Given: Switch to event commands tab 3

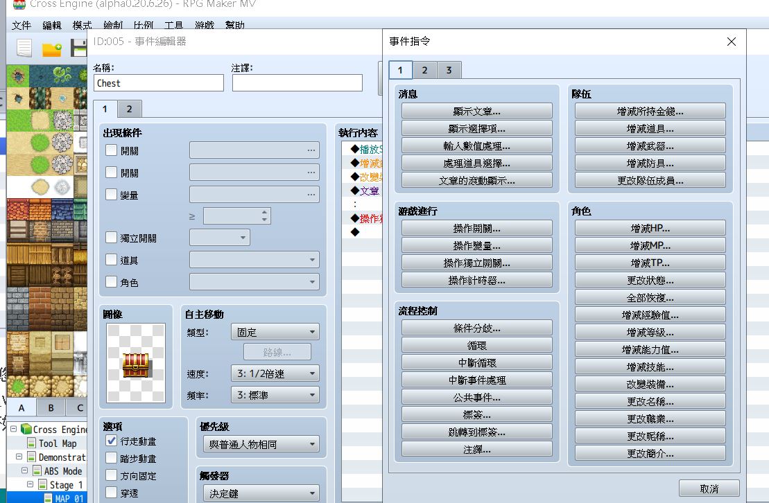Looking at the screenshot, I should 449,70.
